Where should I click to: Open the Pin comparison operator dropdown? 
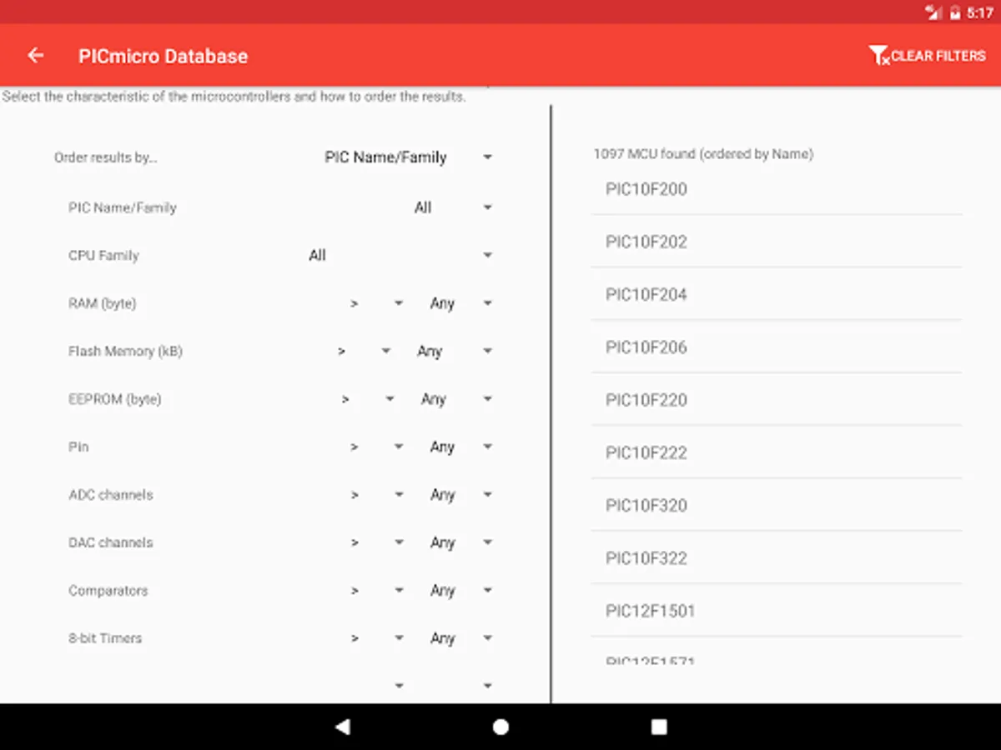(375, 447)
